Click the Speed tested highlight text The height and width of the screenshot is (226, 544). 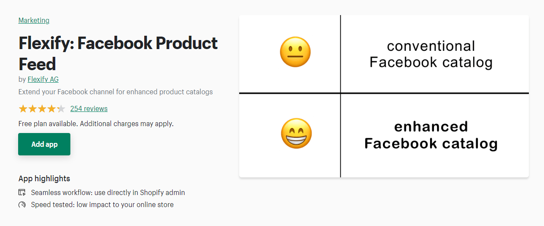pyautogui.click(x=102, y=205)
